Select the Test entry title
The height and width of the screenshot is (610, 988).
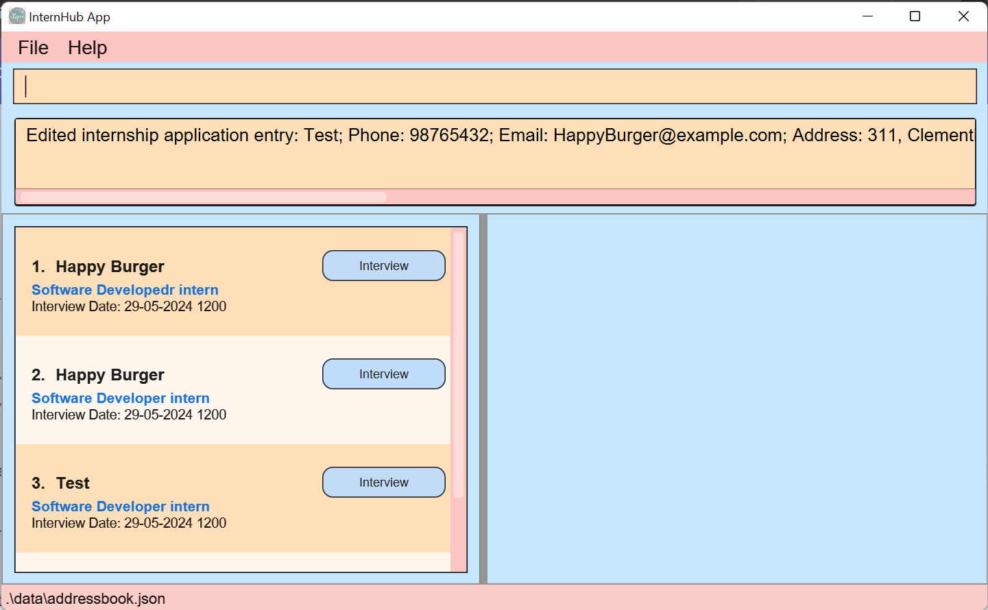[x=73, y=483]
